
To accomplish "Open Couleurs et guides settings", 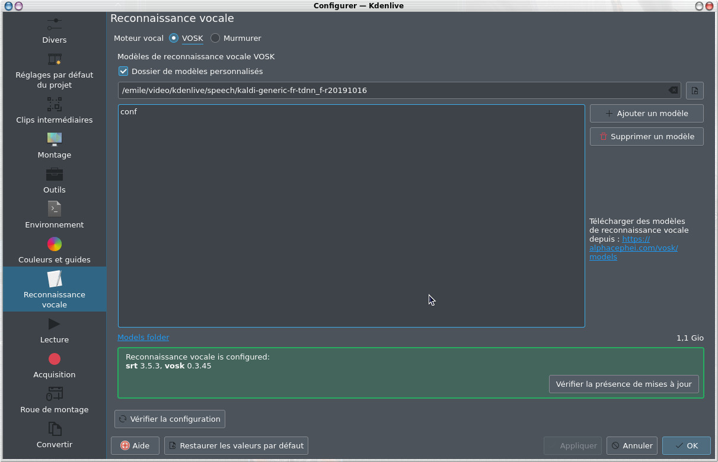I will pos(55,250).
